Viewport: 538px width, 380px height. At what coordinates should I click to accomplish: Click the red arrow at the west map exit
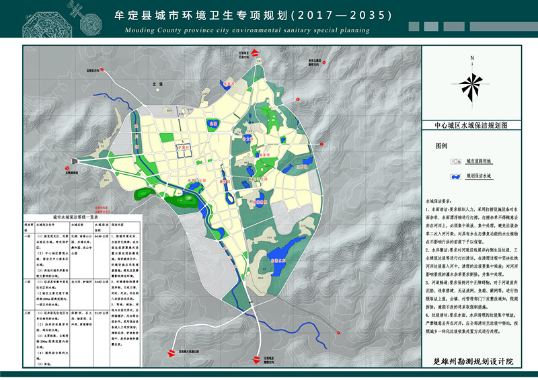point(75,162)
